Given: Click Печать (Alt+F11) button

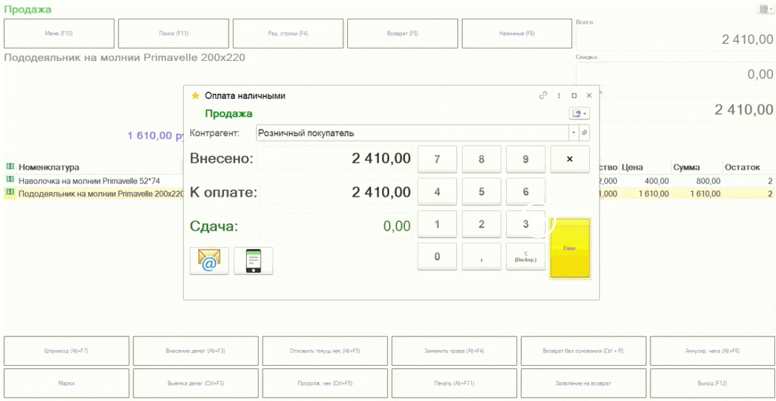Looking at the screenshot, I should click(454, 383).
